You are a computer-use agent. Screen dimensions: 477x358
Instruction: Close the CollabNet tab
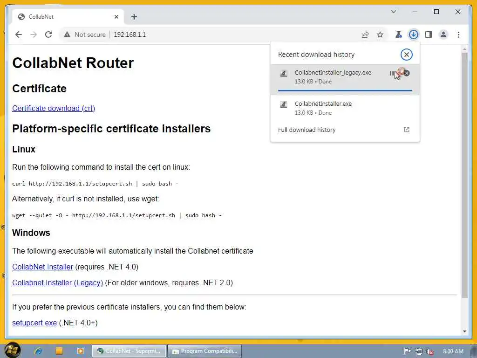116,17
